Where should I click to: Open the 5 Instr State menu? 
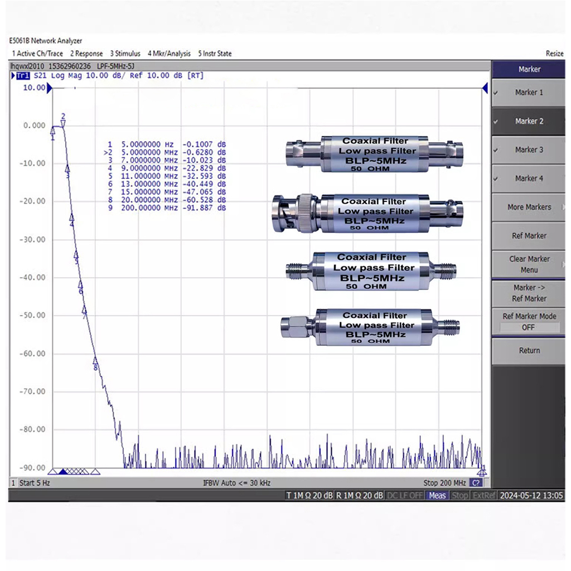215,54
